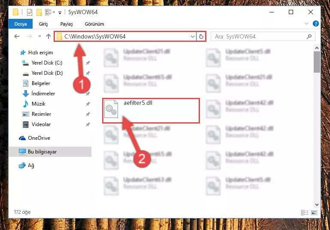Click the Properties checkmark icon in title bar

(x=30, y=12)
